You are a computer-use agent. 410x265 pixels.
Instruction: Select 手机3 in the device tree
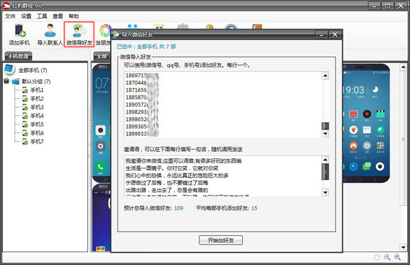click(37, 107)
